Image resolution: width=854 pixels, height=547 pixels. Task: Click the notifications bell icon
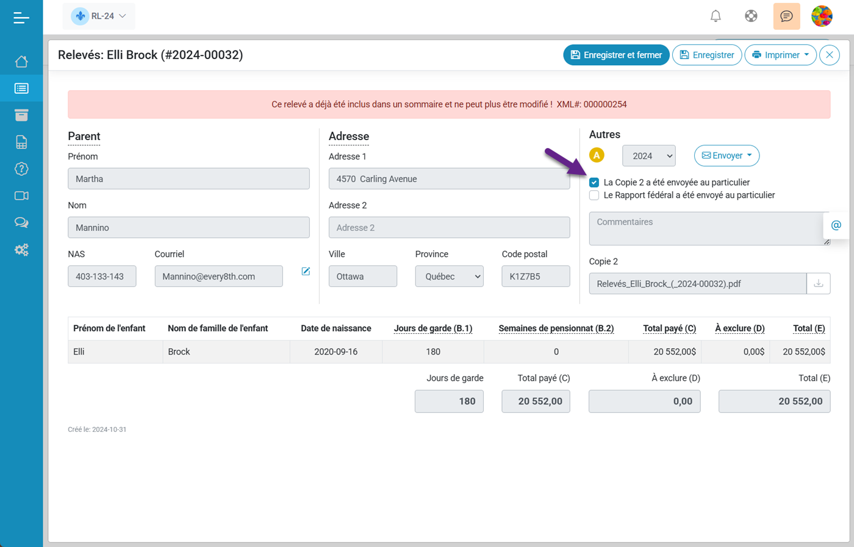coord(716,16)
